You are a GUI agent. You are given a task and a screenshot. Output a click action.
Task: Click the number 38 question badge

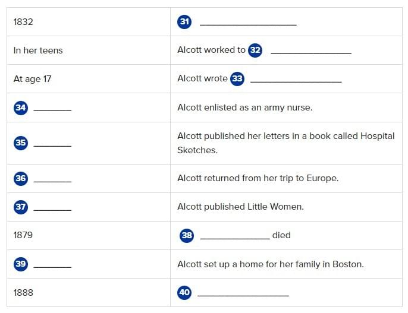[x=187, y=235]
